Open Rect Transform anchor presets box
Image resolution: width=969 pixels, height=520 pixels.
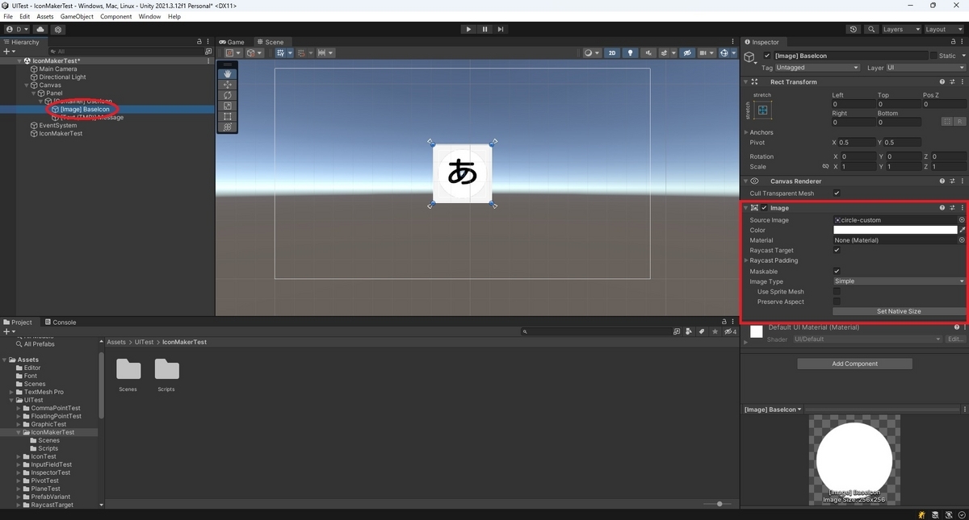(762, 110)
